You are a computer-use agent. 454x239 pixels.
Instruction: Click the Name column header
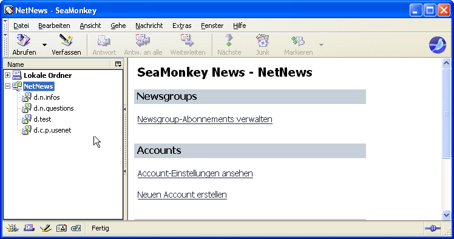coord(57,64)
